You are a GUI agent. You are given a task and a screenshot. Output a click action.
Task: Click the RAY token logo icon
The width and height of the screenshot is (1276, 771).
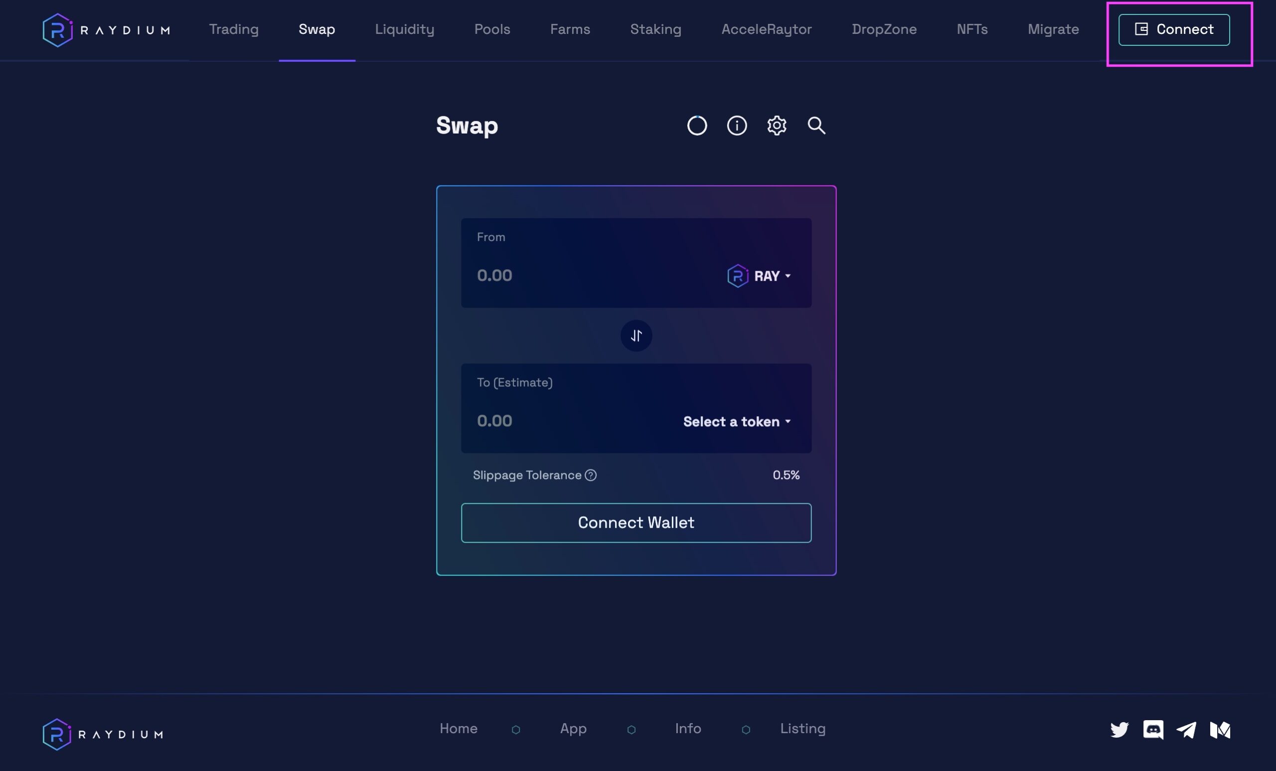click(737, 275)
